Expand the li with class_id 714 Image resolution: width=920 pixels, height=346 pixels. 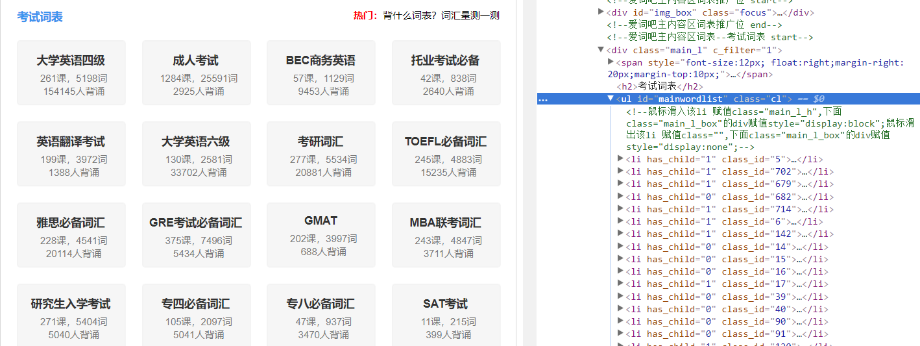coord(620,208)
